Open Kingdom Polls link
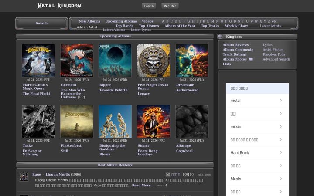Viewport: 314px width, 196px height. (274, 54)
